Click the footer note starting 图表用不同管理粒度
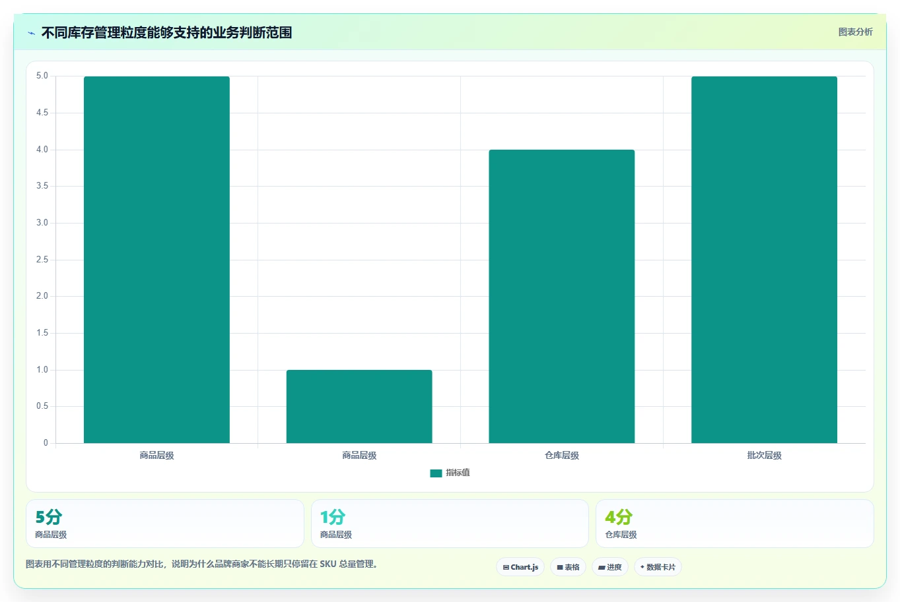Viewport: 900px width, 602px height. click(x=202, y=564)
